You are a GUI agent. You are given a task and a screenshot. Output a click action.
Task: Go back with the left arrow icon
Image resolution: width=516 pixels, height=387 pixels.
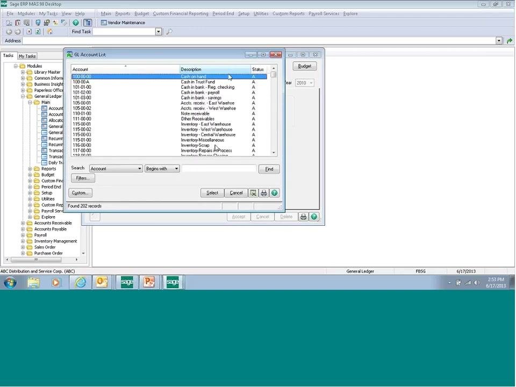point(9,32)
